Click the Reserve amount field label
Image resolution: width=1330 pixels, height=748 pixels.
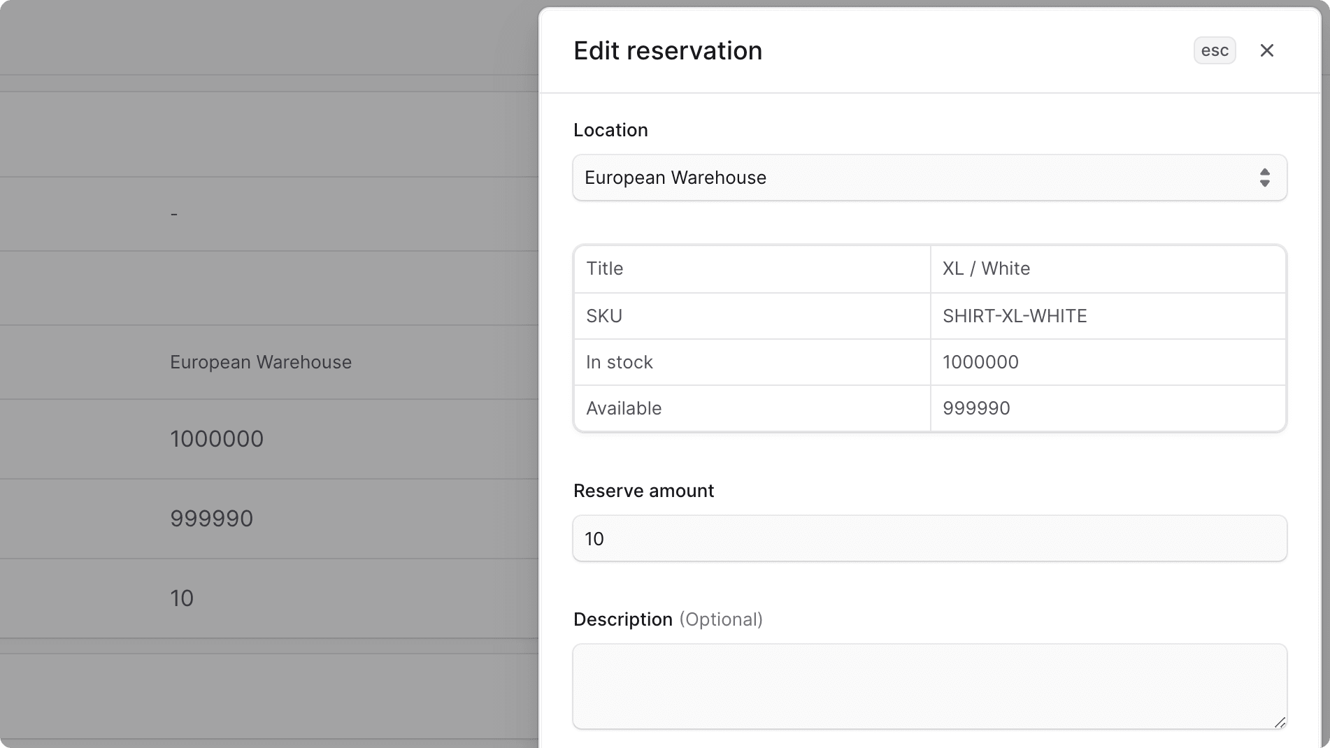[x=643, y=490]
